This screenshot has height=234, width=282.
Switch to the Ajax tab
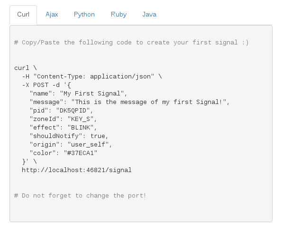tap(52, 15)
